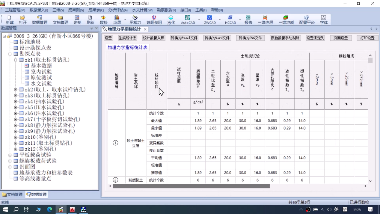Click the table's horizontal scrollbar
380x214 pixels.
pos(191,186)
